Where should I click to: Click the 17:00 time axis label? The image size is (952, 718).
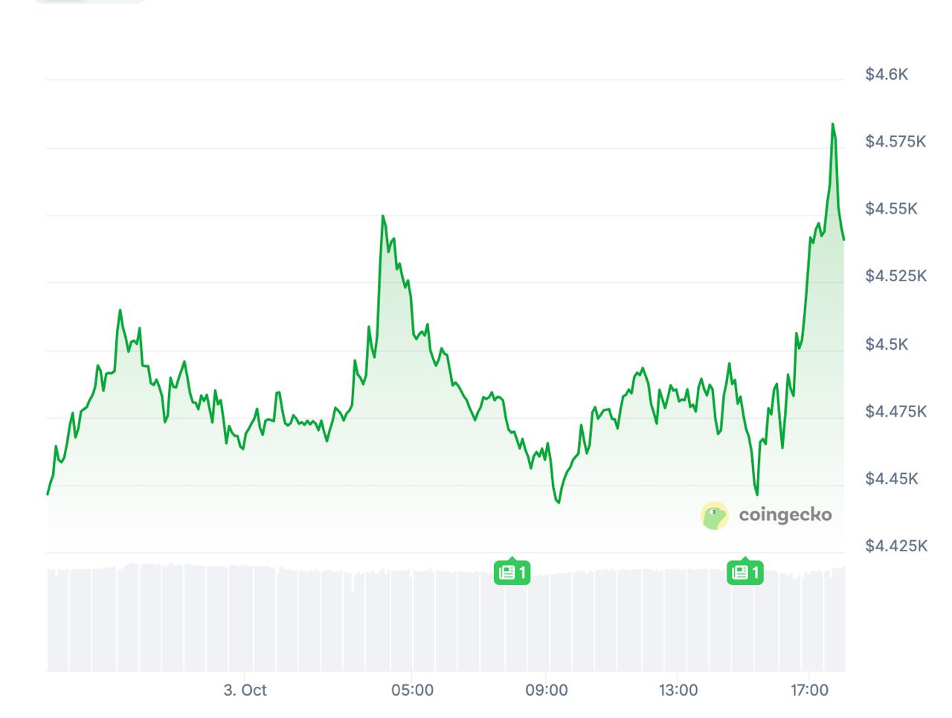pyautogui.click(x=809, y=690)
